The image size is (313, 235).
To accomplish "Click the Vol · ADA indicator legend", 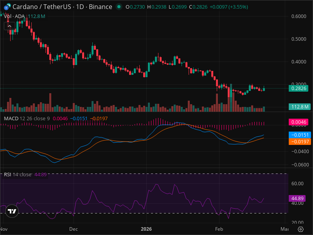I will 14,16.
